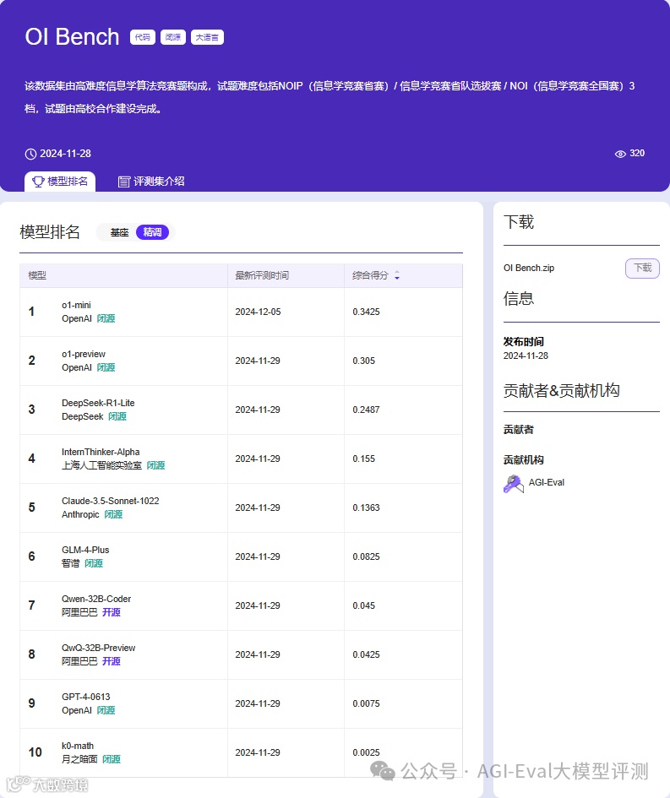The width and height of the screenshot is (670, 798).
Task: Click the score 0.0025
Action: (366, 752)
